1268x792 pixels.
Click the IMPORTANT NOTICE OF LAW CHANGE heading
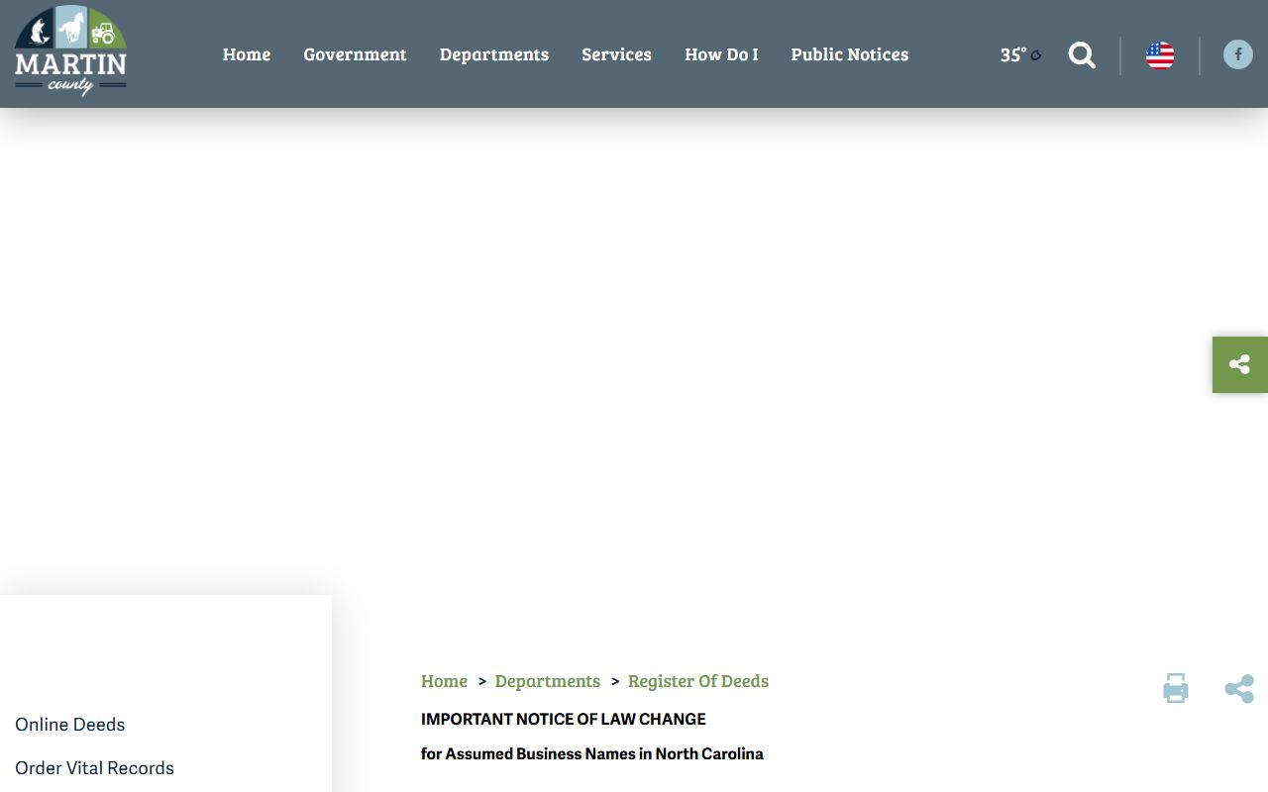pos(564,719)
